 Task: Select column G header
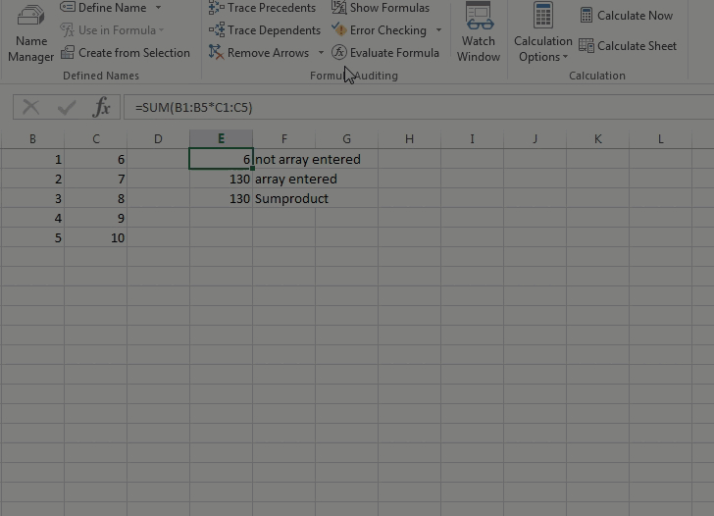[346, 139]
